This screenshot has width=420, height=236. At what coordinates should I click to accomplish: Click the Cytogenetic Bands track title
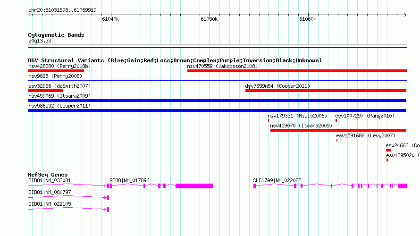(56, 35)
